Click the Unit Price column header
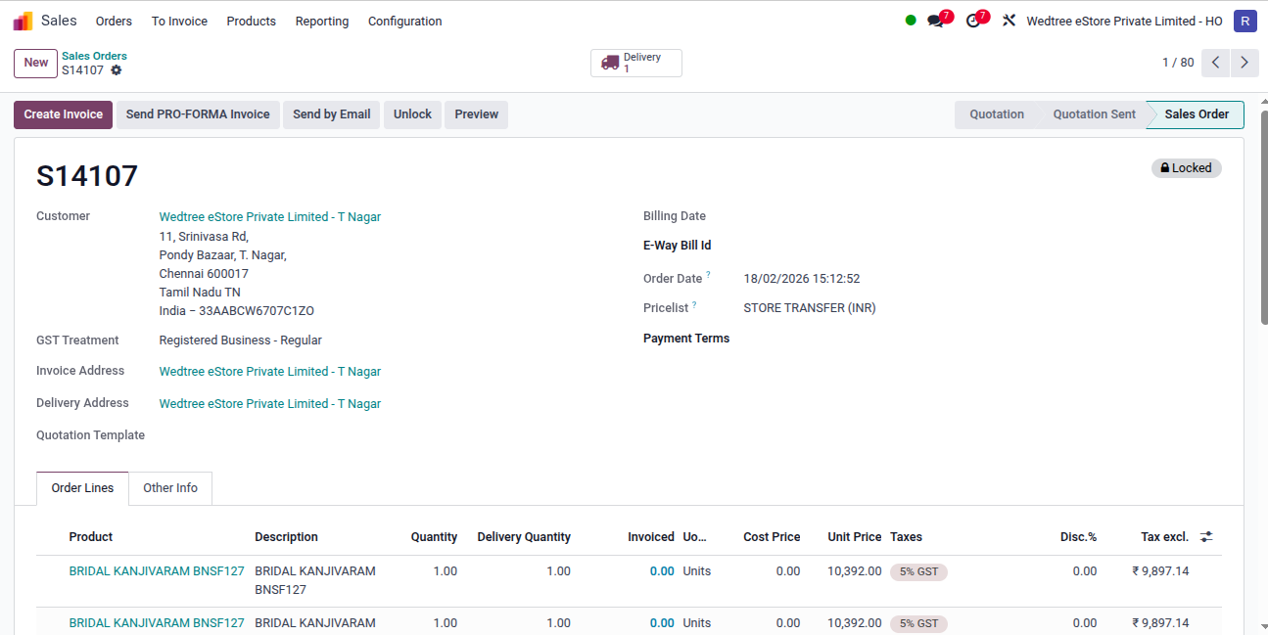1268x635 pixels. tap(855, 537)
